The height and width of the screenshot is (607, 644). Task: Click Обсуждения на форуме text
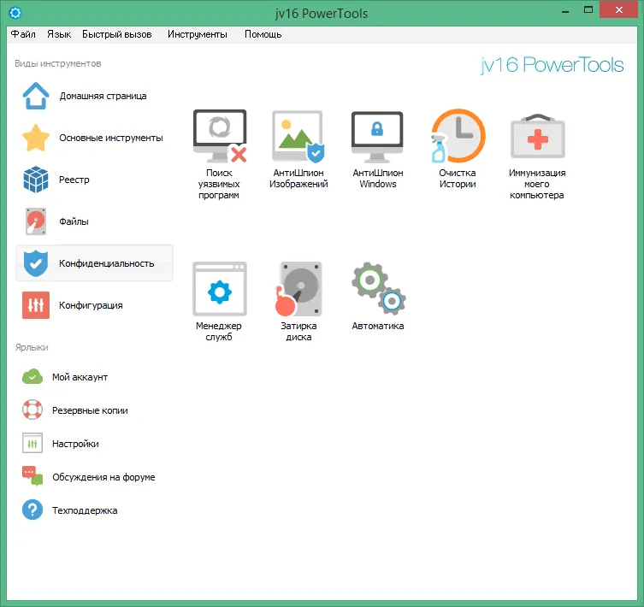pos(103,477)
